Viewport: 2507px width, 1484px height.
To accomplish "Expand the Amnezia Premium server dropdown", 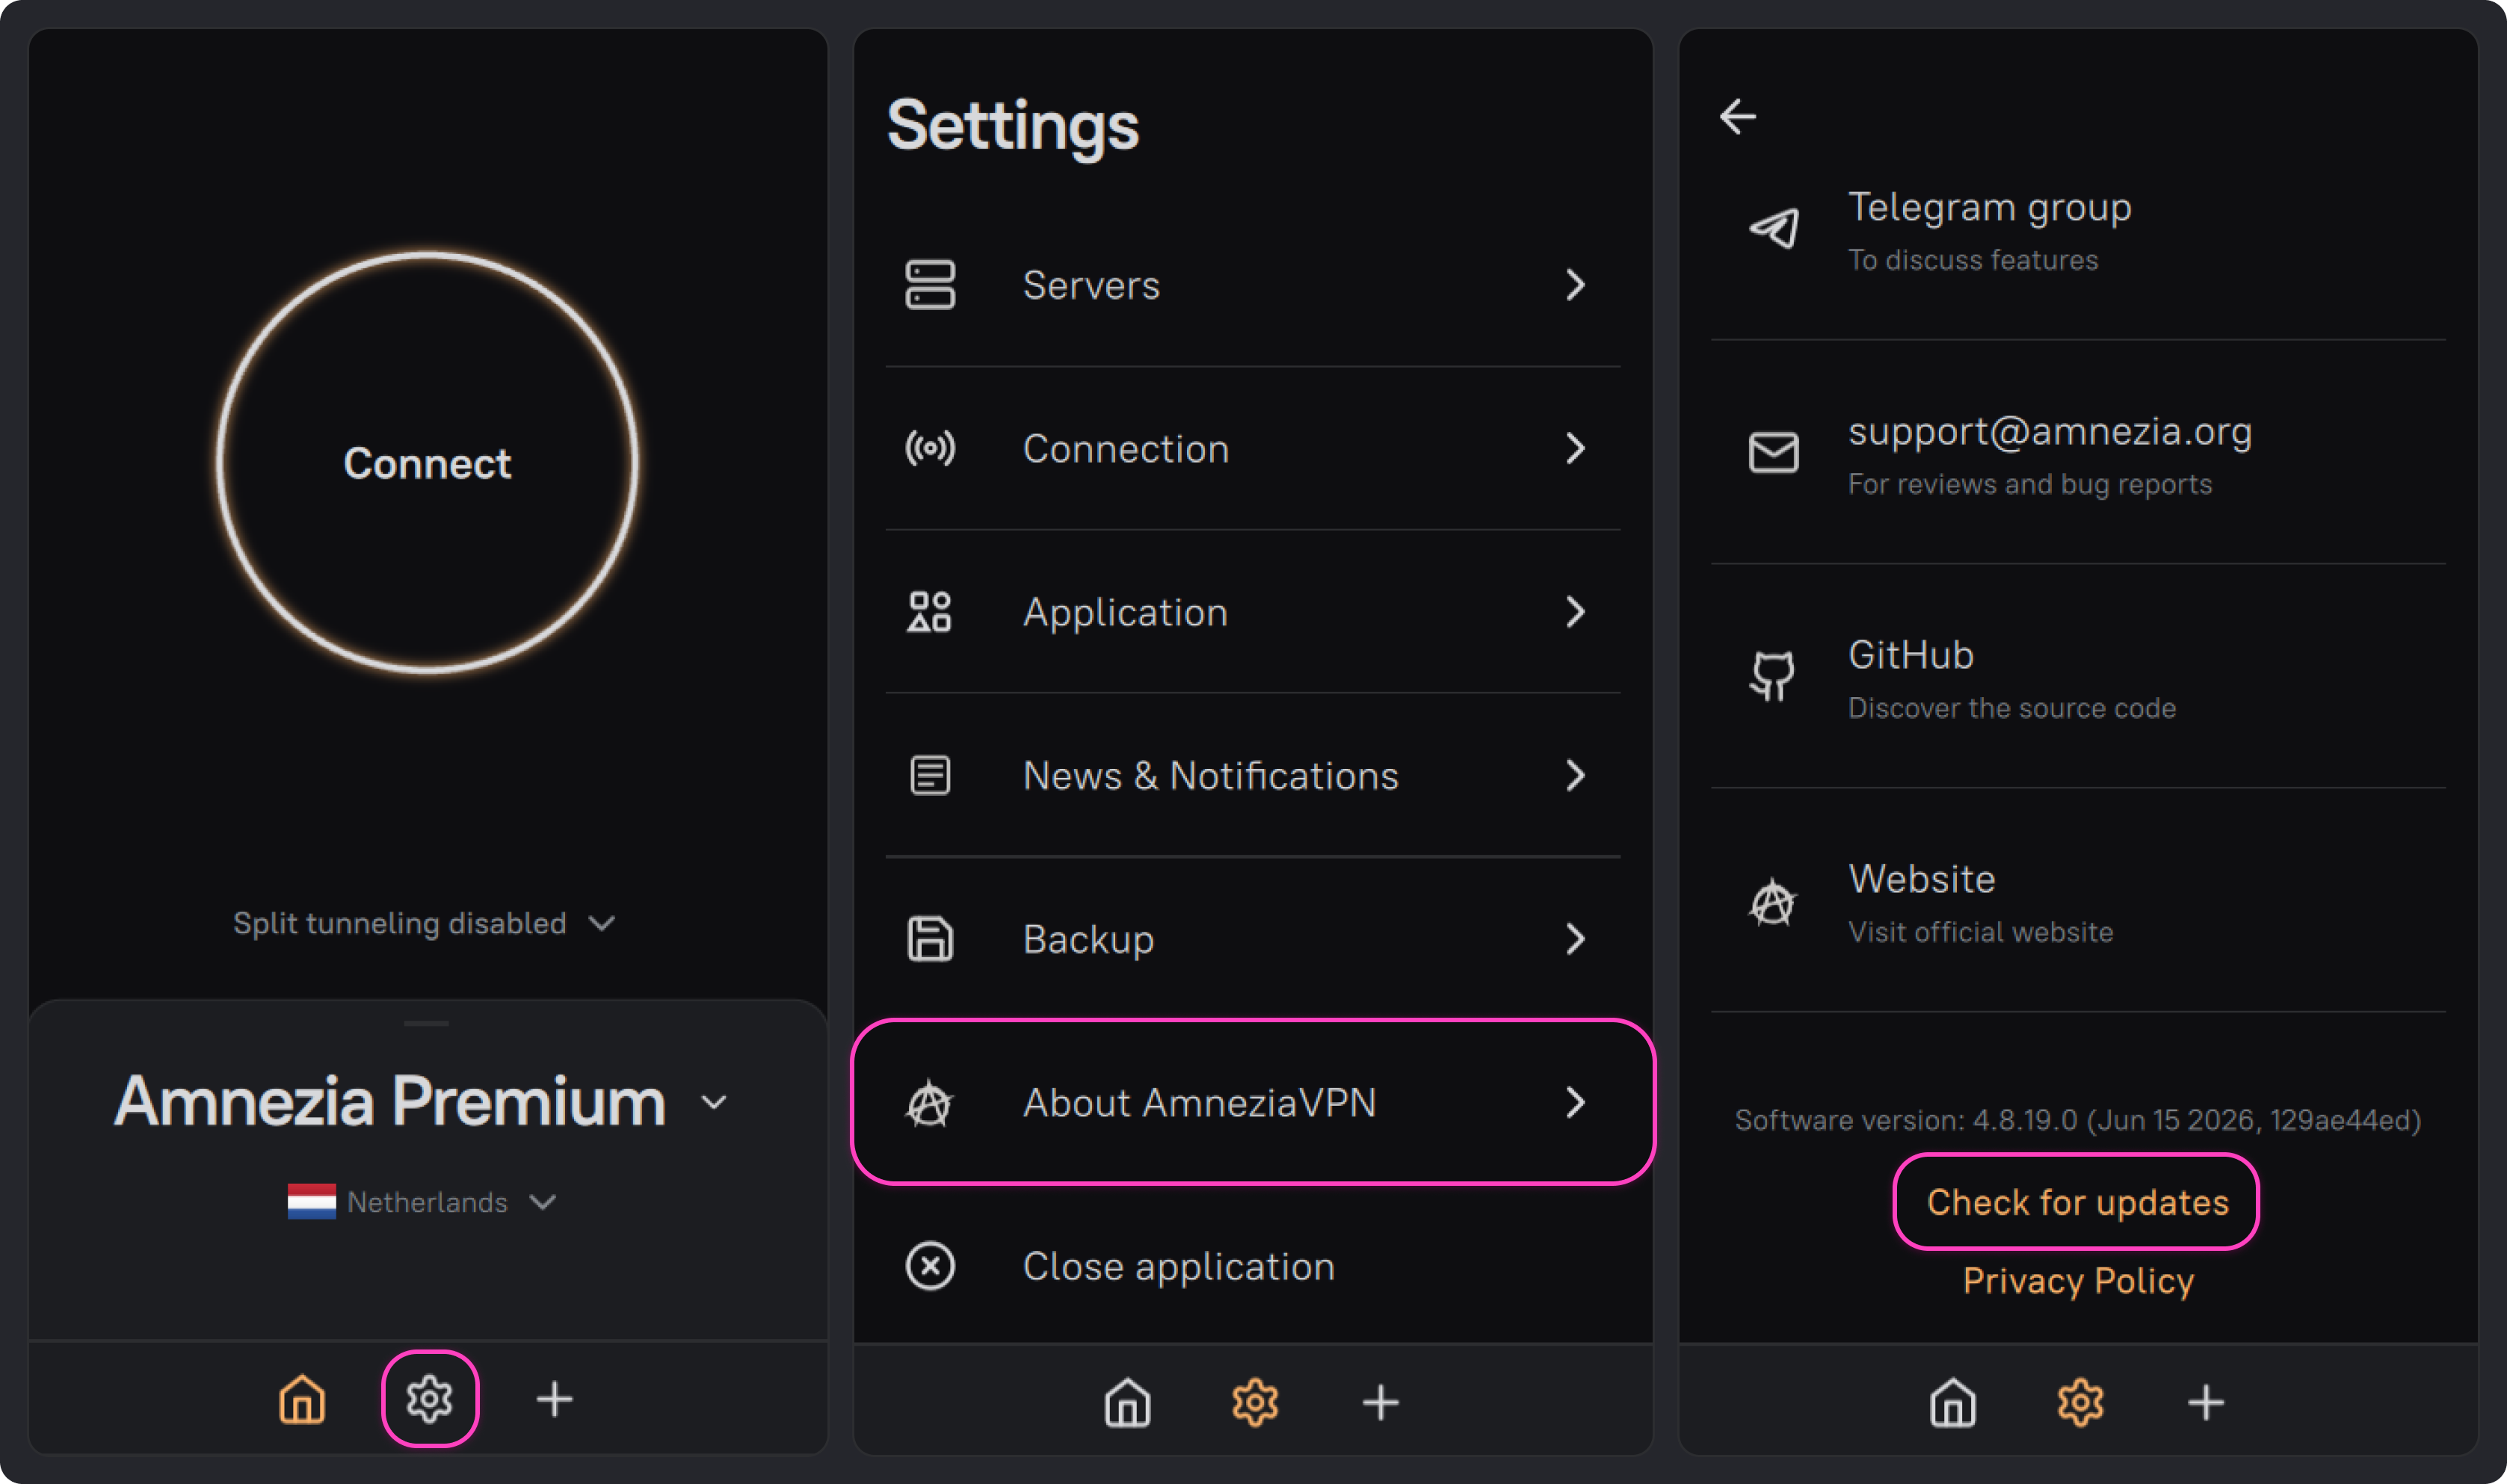I will (x=714, y=1103).
